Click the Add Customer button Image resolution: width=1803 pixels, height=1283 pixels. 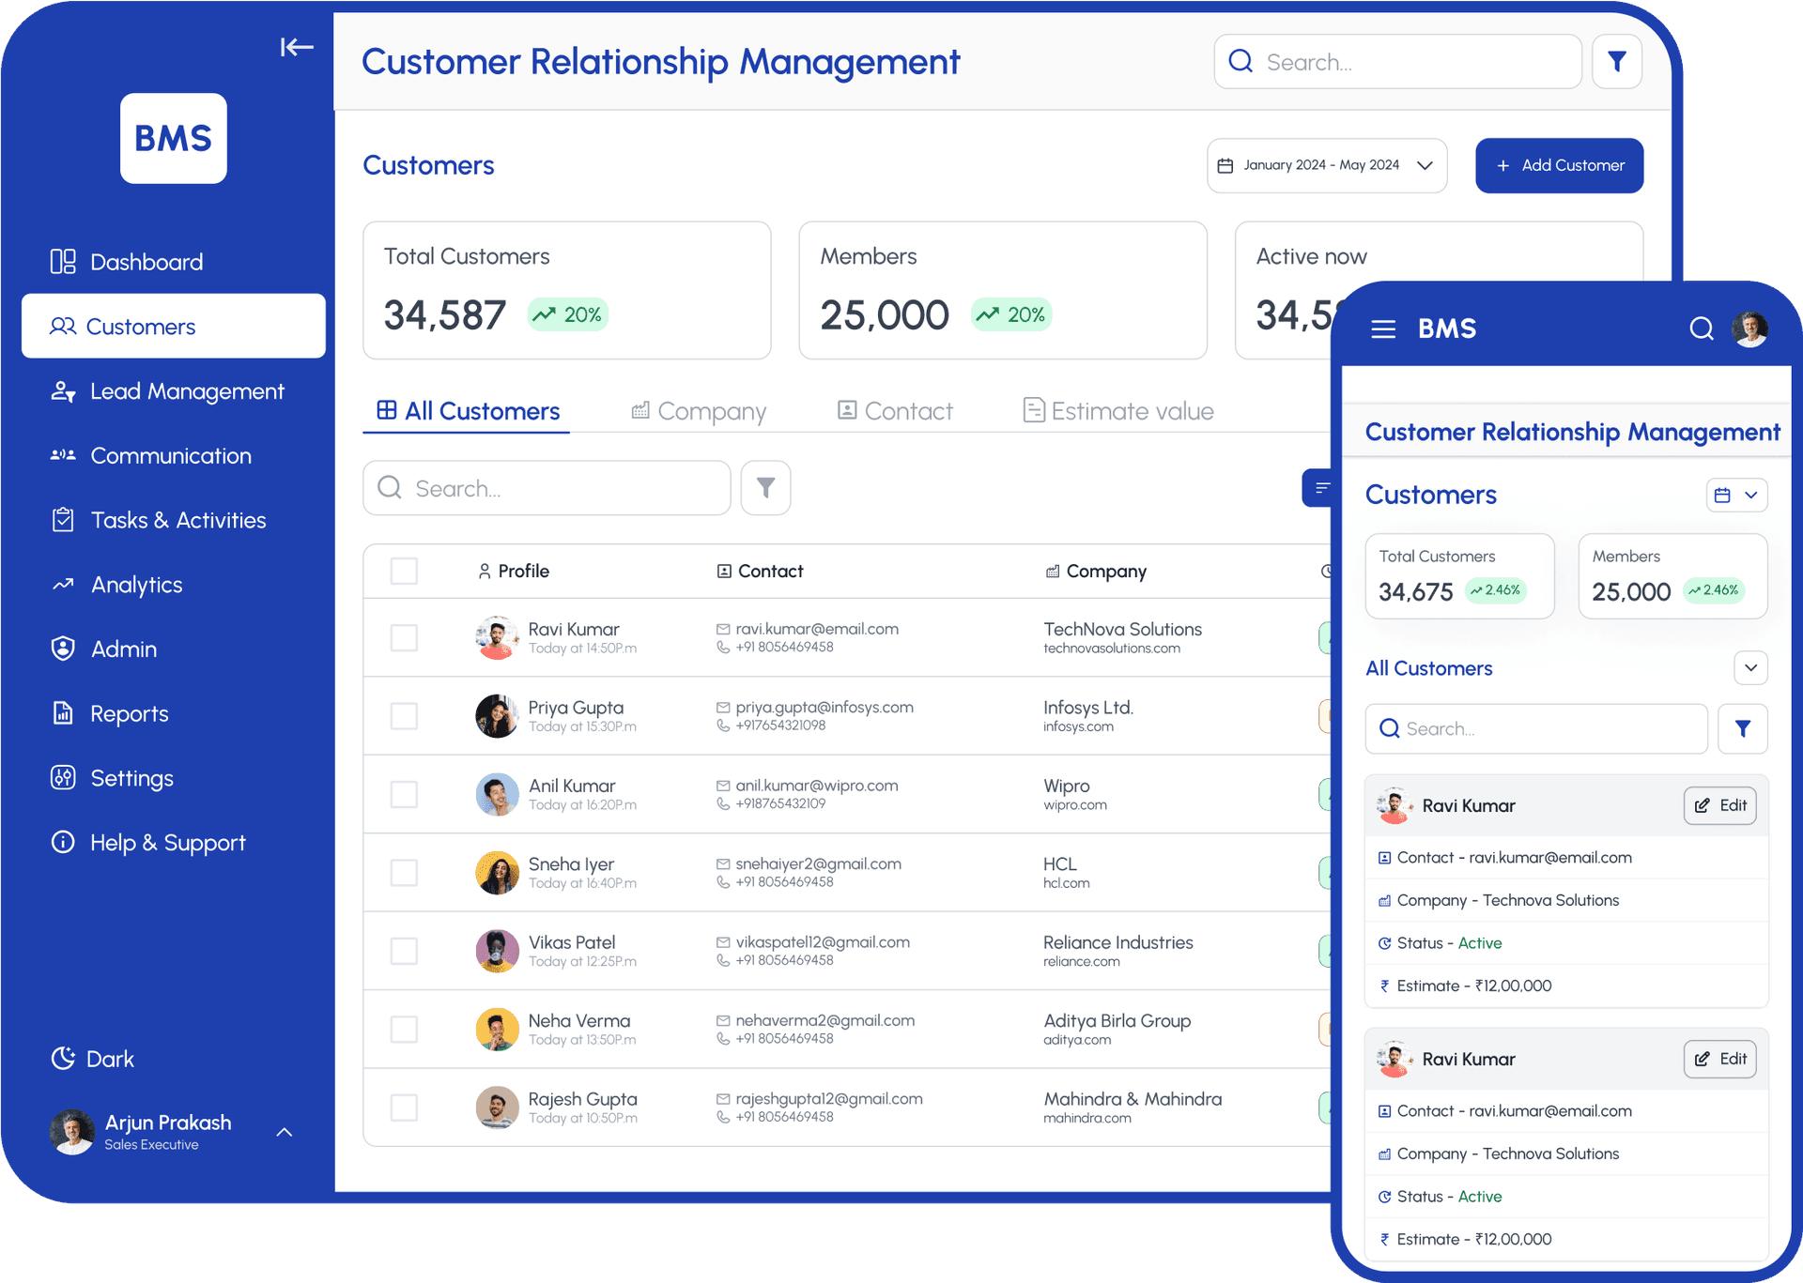tap(1559, 165)
